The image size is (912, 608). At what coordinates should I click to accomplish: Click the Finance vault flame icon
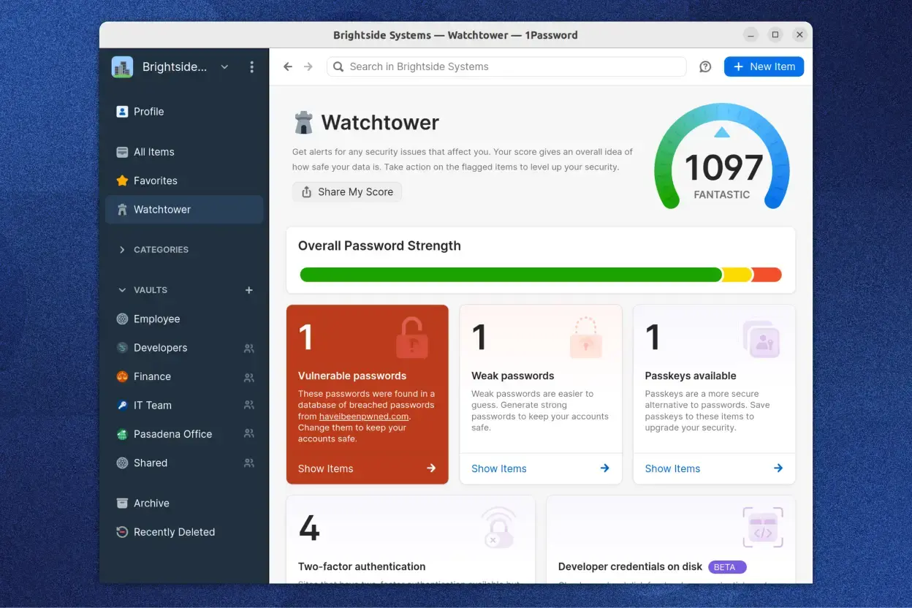tap(121, 376)
